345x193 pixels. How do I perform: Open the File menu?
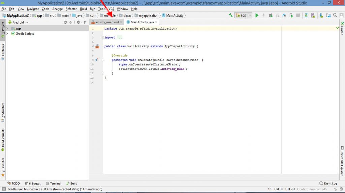pos(4,9)
